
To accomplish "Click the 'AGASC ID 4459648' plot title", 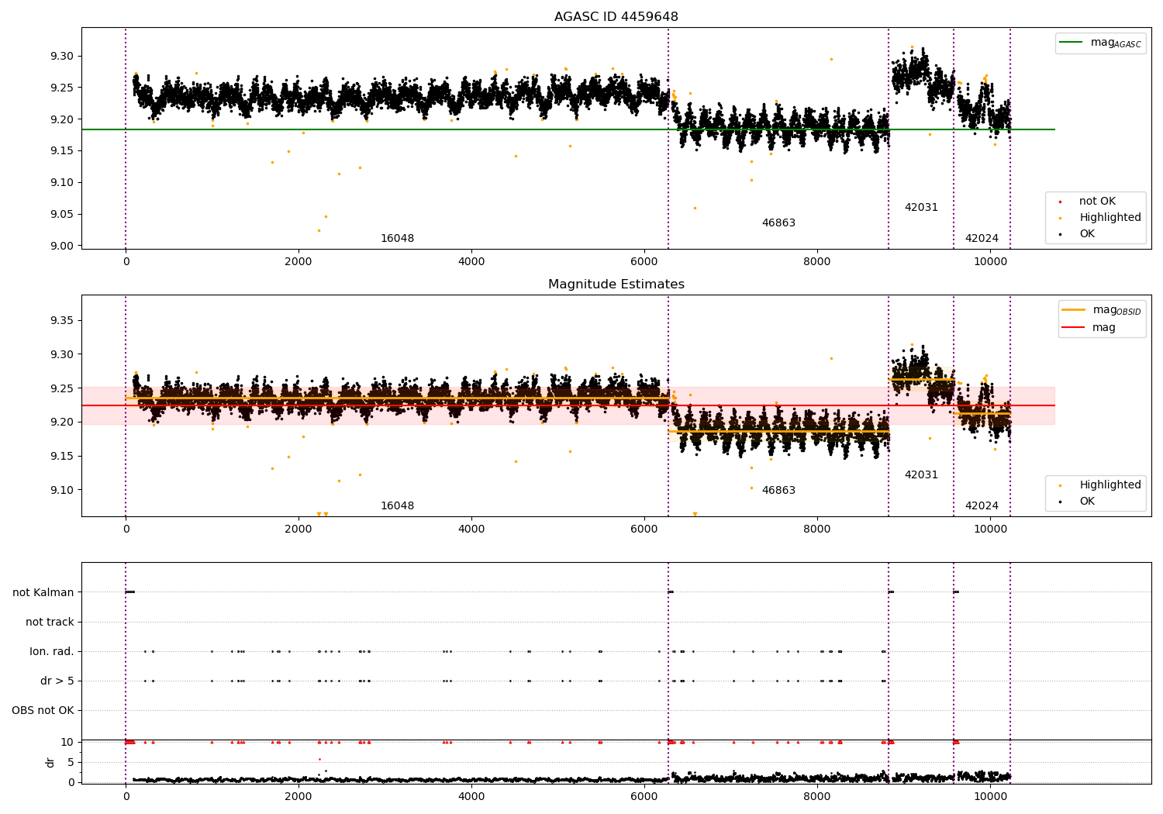I will click(x=616, y=17).
